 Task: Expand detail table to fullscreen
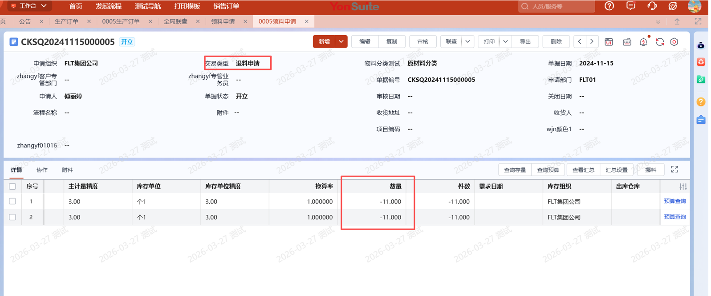click(x=674, y=170)
